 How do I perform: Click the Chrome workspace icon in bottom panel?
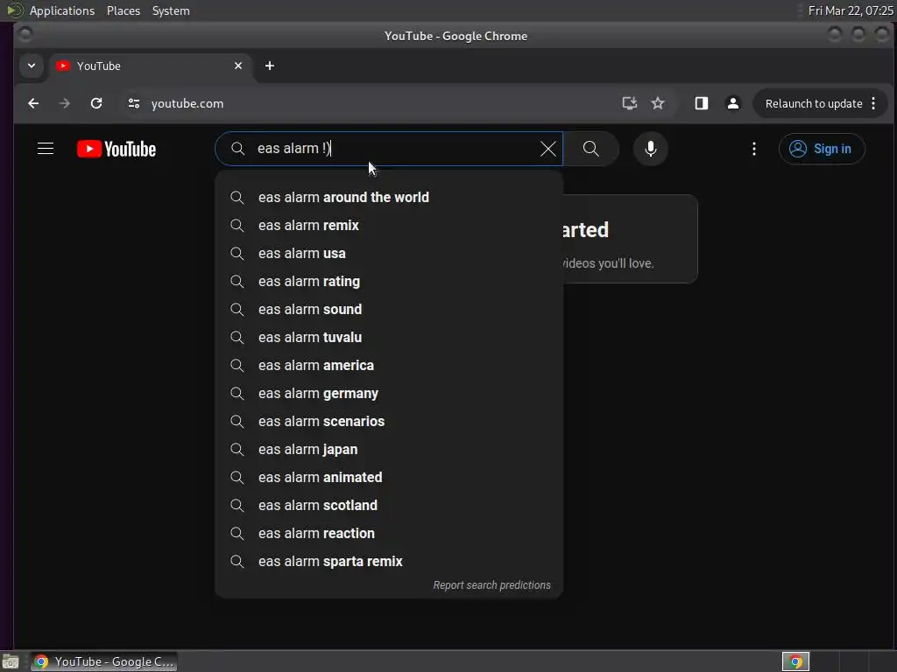(x=795, y=661)
